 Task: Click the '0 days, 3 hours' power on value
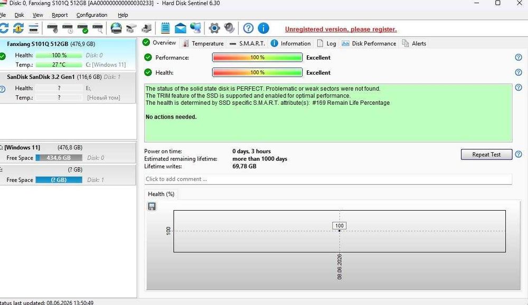point(251,152)
